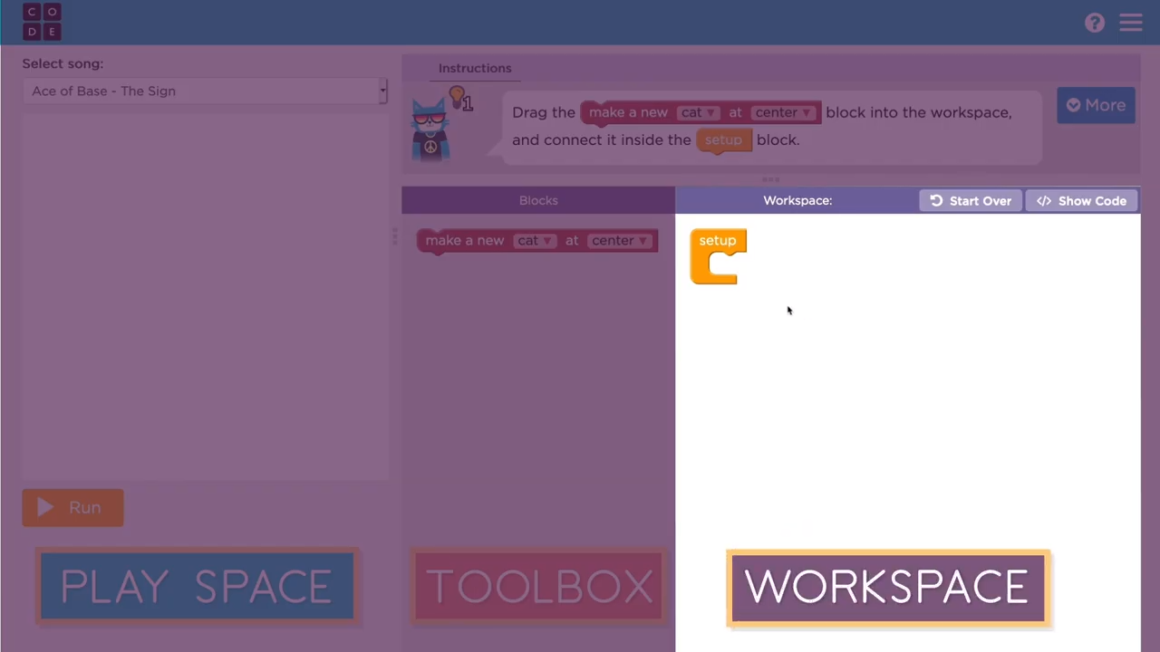Click the TOOLBOX label

[x=539, y=587]
